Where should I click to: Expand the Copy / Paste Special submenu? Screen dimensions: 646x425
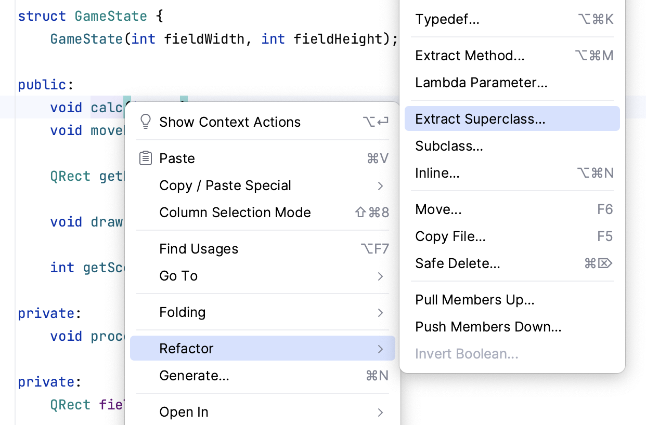click(x=225, y=185)
